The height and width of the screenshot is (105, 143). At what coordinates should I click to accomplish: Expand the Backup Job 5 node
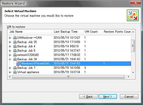[10, 51]
